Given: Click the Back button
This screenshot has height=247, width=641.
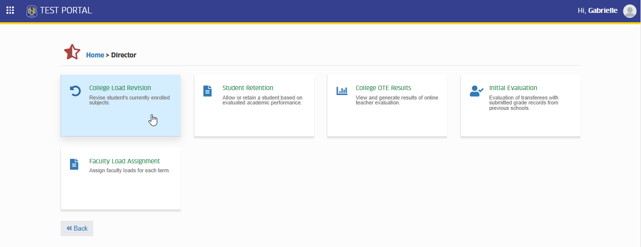Looking at the screenshot, I should (x=77, y=228).
